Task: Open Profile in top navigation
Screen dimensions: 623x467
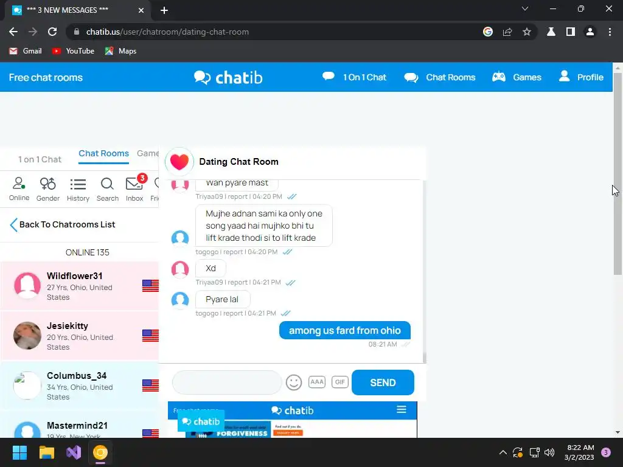Action: [581, 77]
